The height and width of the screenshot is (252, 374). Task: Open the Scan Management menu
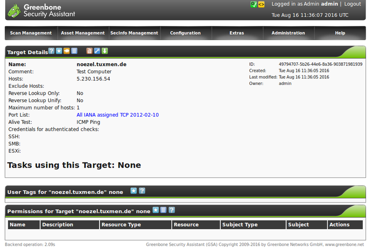(31, 33)
